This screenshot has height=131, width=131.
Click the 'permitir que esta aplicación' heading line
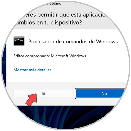point(65,15)
